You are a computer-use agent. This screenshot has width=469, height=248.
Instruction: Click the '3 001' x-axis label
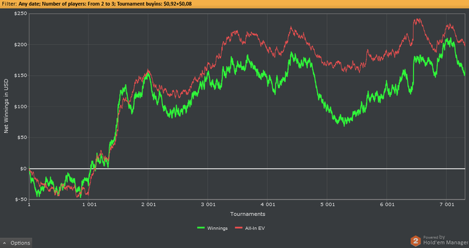[208, 205]
